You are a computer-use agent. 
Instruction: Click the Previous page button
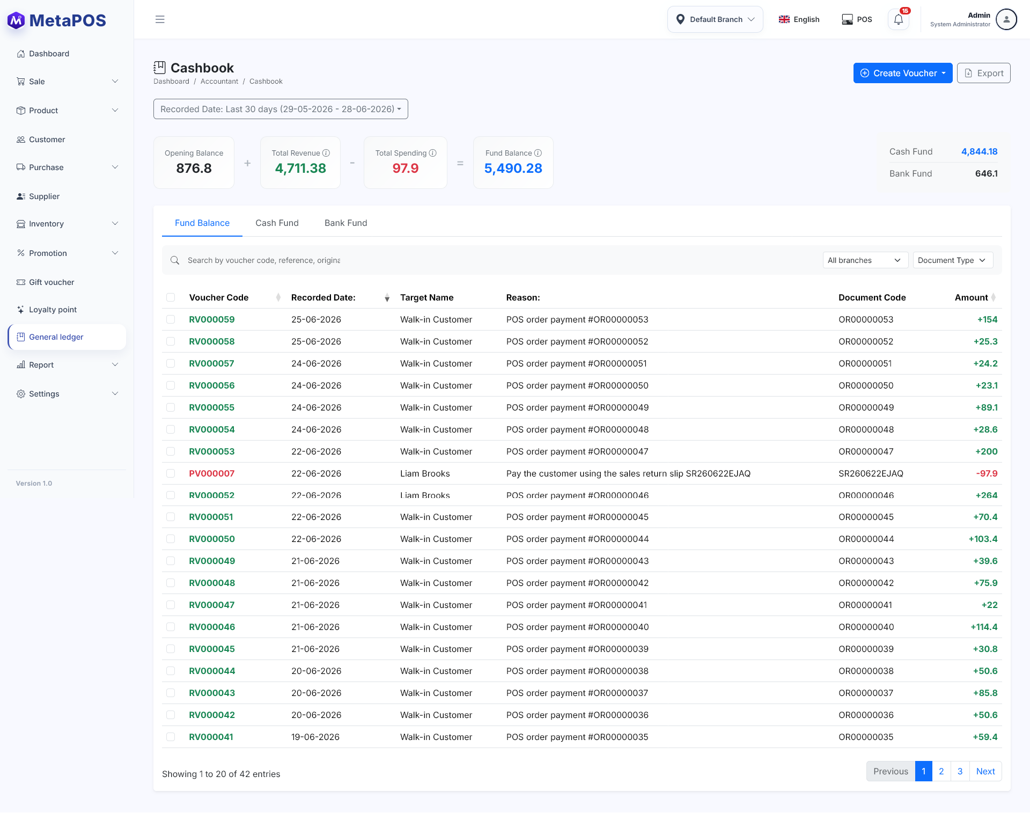(891, 771)
